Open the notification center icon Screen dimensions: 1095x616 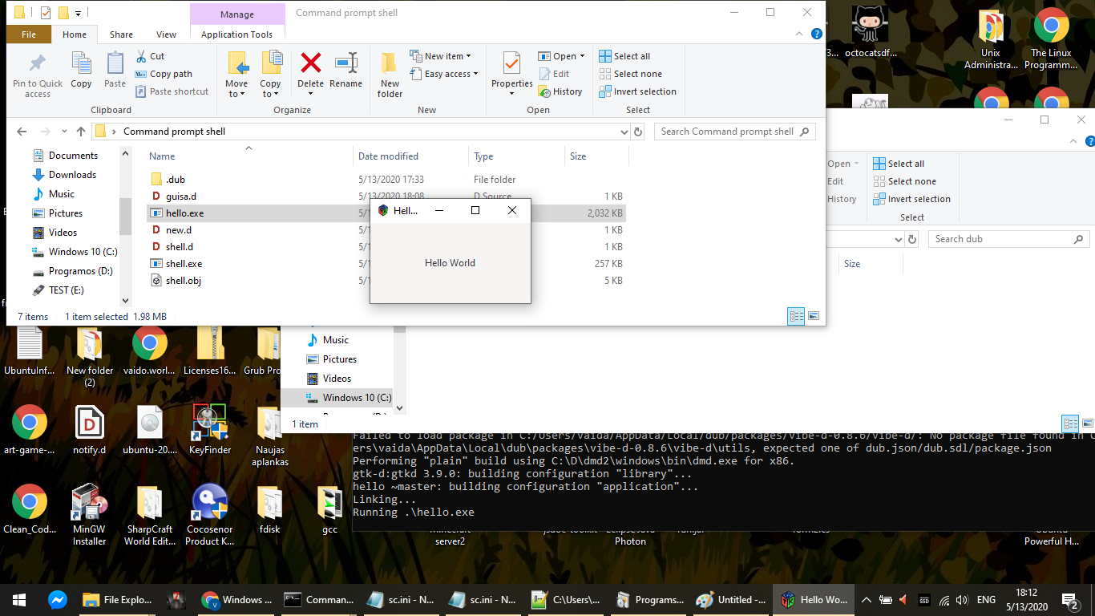[x=1070, y=599]
